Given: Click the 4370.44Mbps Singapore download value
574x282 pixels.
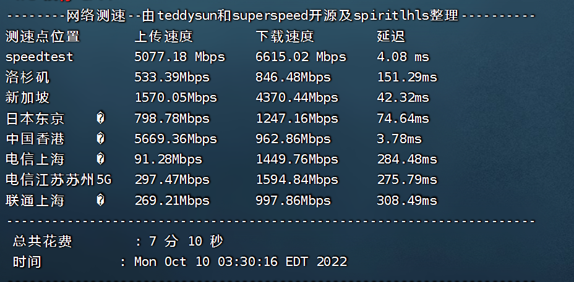Looking at the screenshot, I should 297,98.
